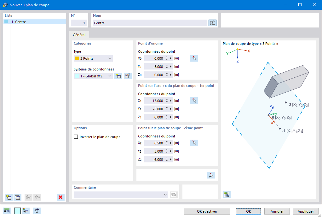Click the Z1 coordinate field
Image resolution: width=322 pixels, height=218 pixels.
pos(155,117)
